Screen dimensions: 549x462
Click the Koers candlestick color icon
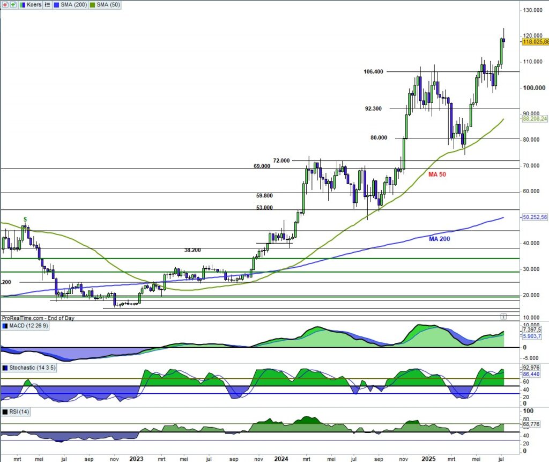pos(23,4)
